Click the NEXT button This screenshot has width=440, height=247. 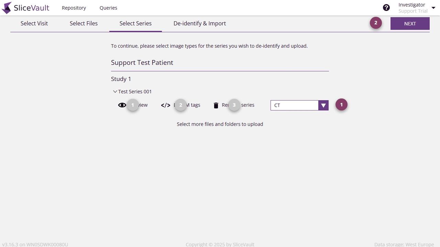410,23
